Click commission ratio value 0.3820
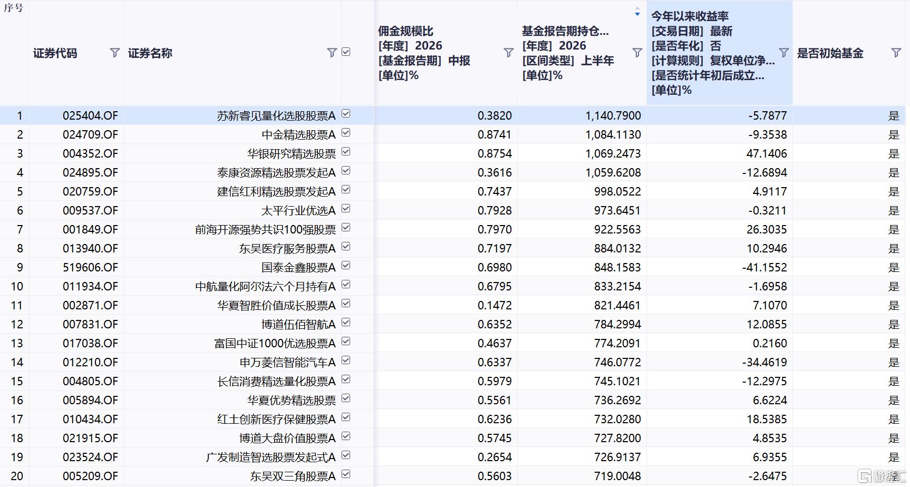The height and width of the screenshot is (487, 910). (x=495, y=115)
